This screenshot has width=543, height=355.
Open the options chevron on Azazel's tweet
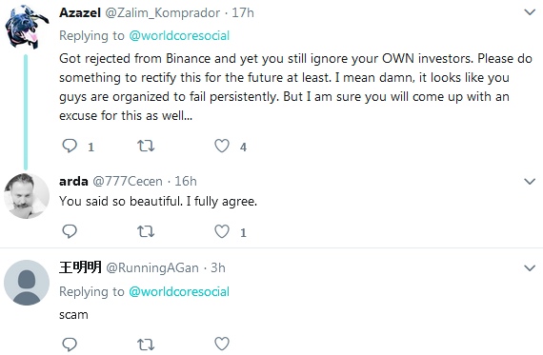pyautogui.click(x=530, y=12)
